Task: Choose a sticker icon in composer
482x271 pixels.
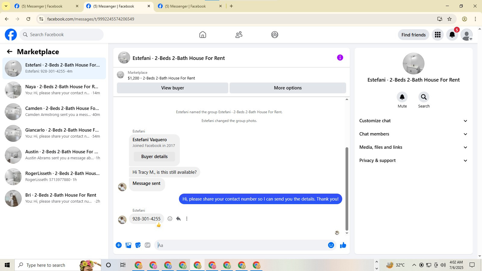Action: click(x=138, y=245)
